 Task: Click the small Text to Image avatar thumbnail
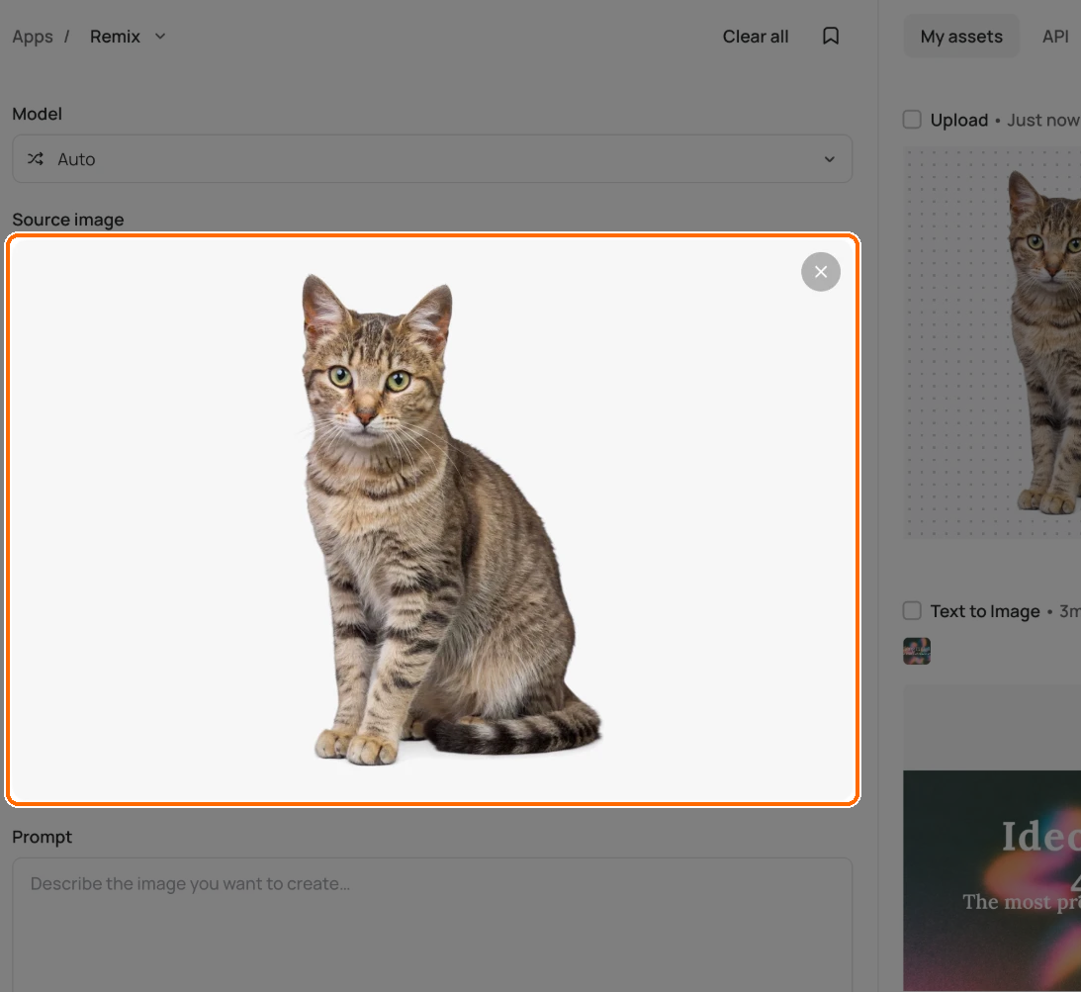coord(917,651)
